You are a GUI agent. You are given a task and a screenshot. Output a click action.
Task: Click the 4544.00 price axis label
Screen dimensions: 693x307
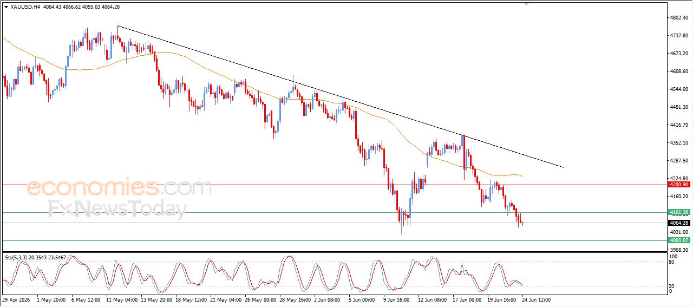click(680, 89)
